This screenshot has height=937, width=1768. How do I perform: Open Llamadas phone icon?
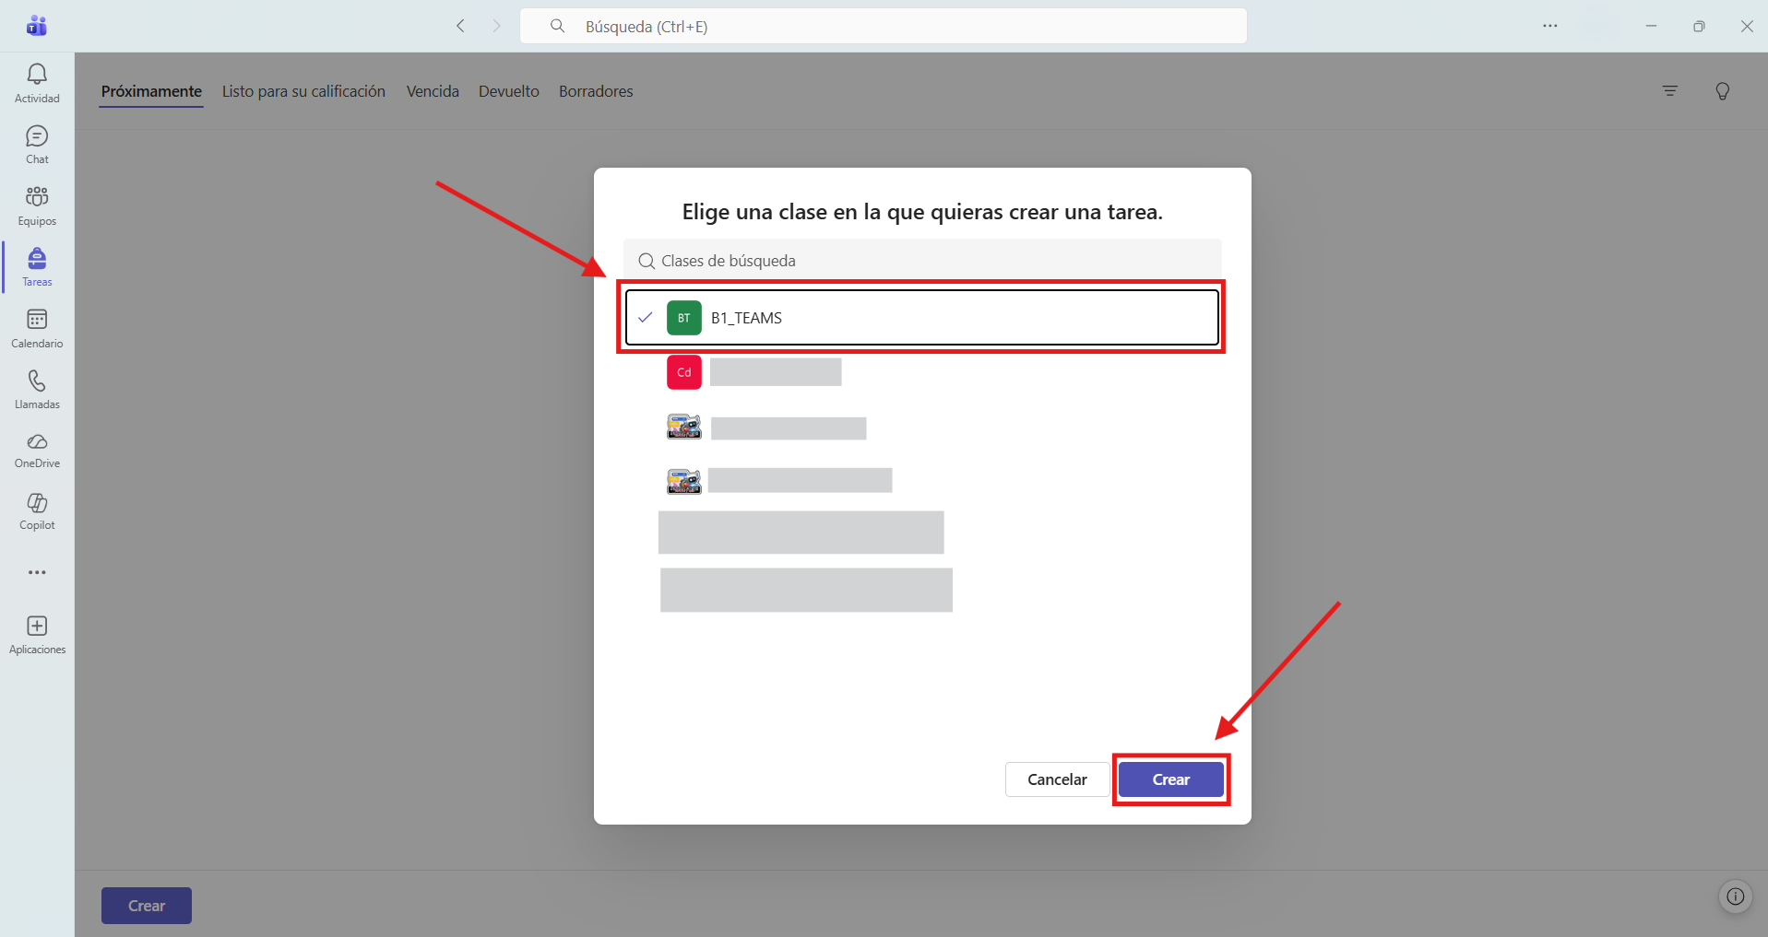(37, 390)
